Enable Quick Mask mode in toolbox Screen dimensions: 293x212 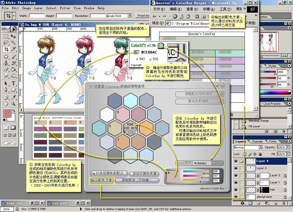(x=13, y=128)
